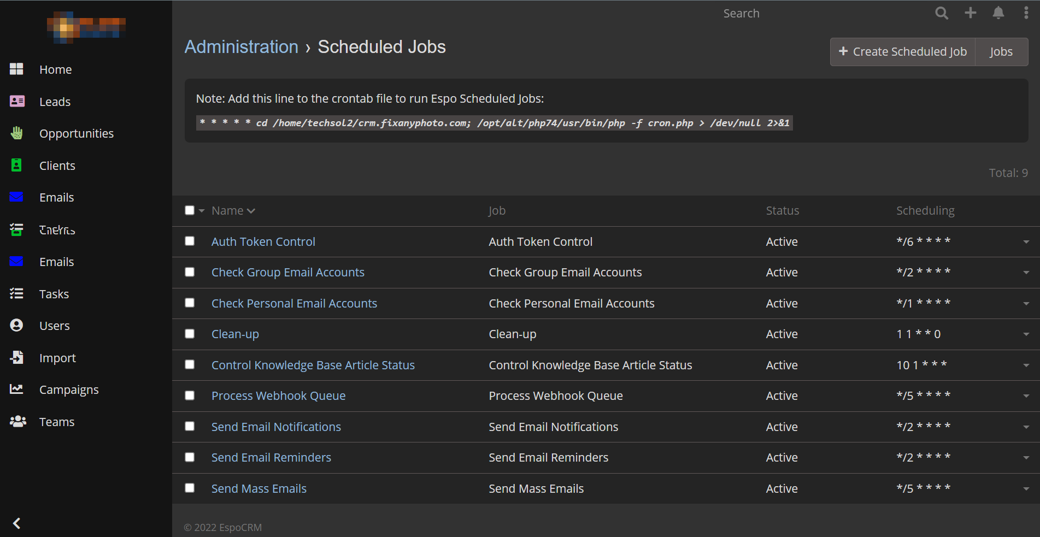Open the Check Group Email Accounts link

pos(287,272)
